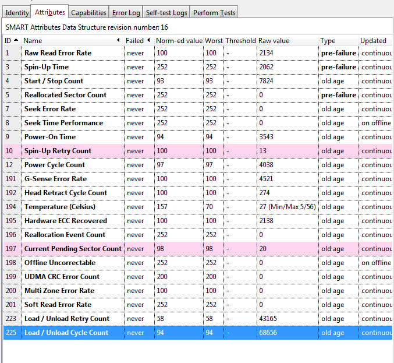Select the Temperature (Celsius) row

197,207
